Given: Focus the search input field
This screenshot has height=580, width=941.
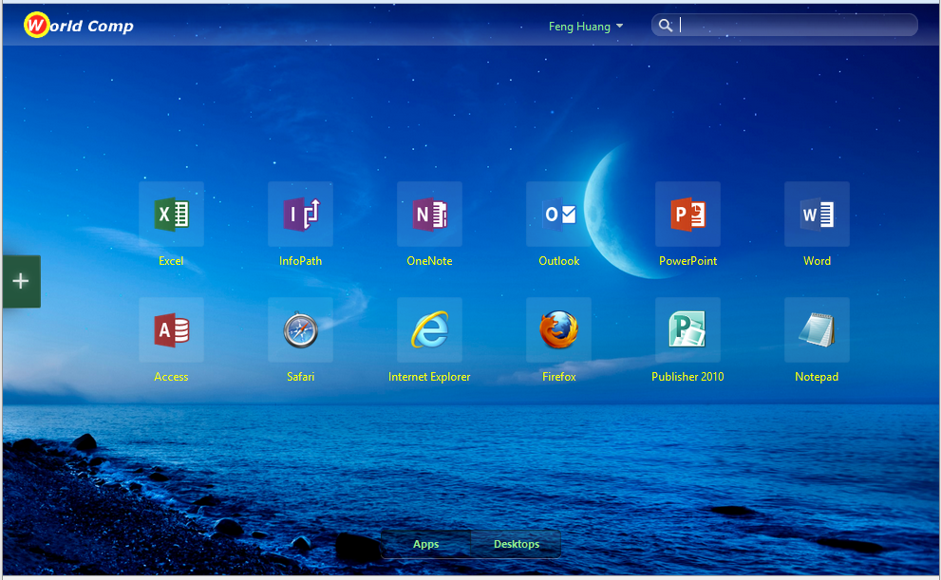Looking at the screenshot, I should pos(796,26).
